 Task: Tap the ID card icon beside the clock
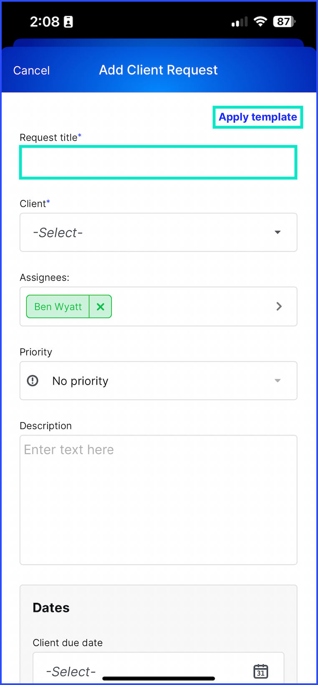[x=68, y=22]
